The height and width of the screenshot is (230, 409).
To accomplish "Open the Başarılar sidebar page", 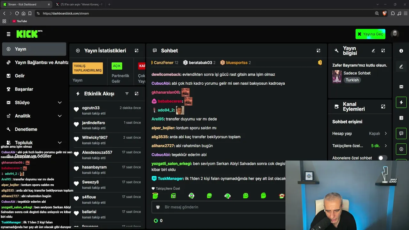I will (34, 89).
